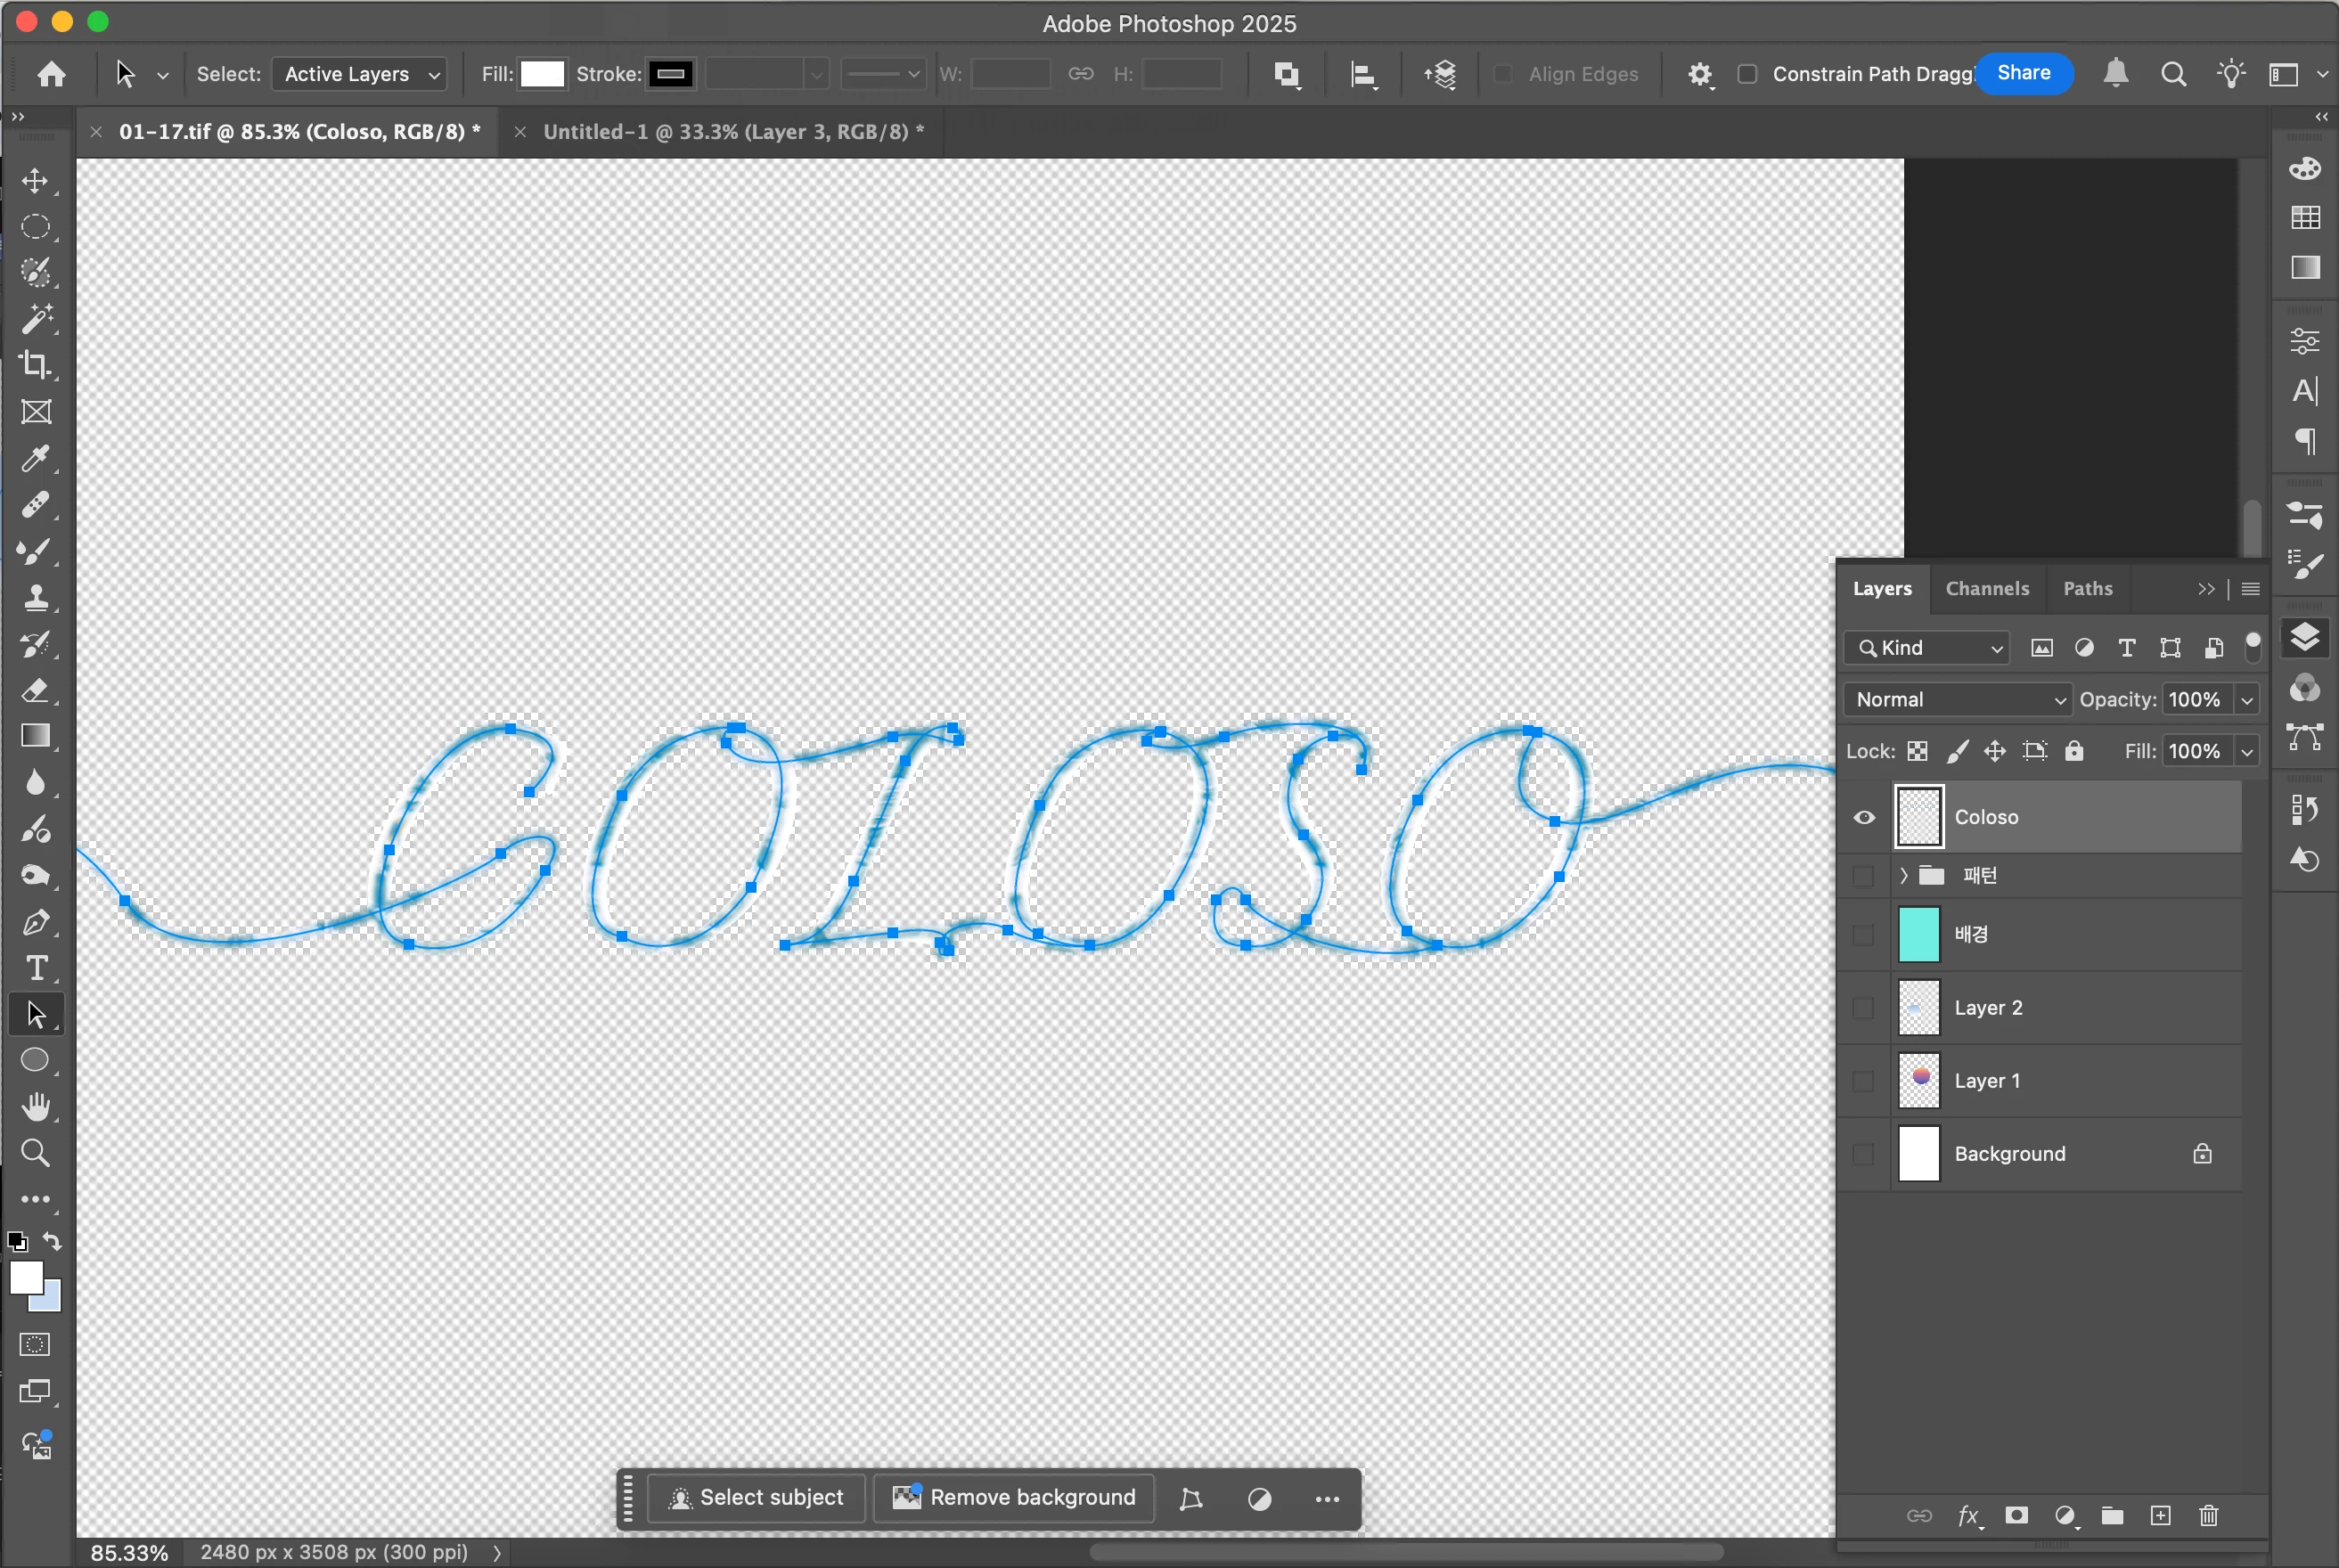Open the Active Layers select dropdown

(360, 74)
